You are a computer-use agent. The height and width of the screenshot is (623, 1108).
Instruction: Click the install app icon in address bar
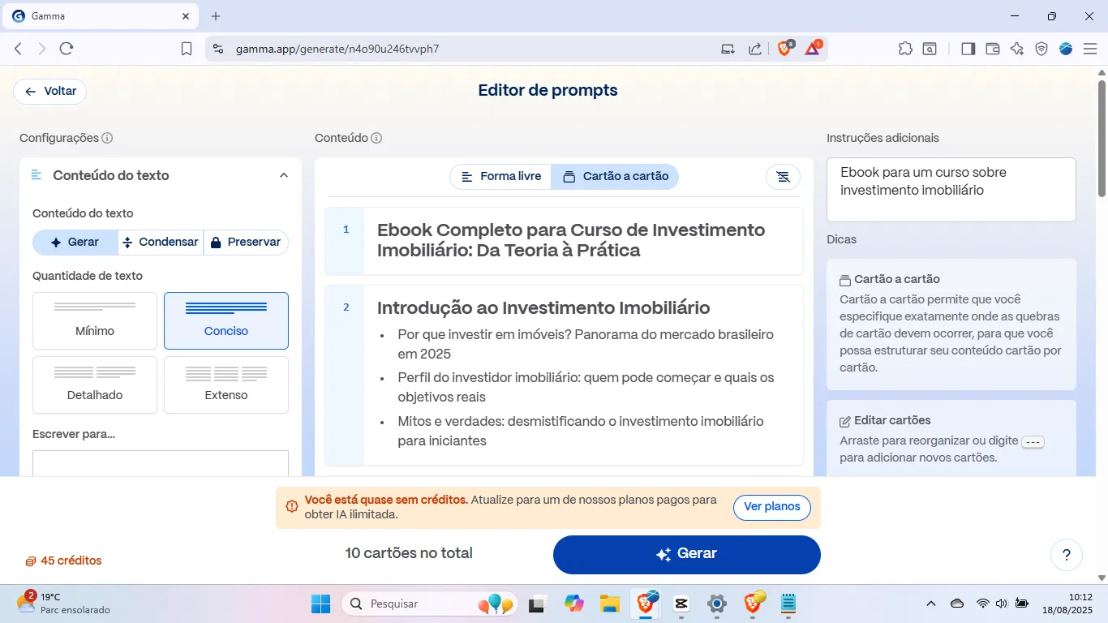coord(728,49)
